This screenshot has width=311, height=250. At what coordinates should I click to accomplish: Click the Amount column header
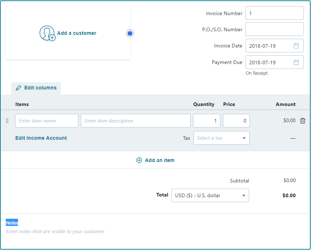pos(285,105)
